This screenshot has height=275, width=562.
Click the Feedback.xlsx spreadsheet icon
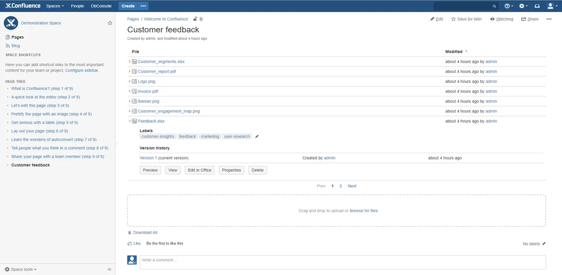[x=134, y=121]
